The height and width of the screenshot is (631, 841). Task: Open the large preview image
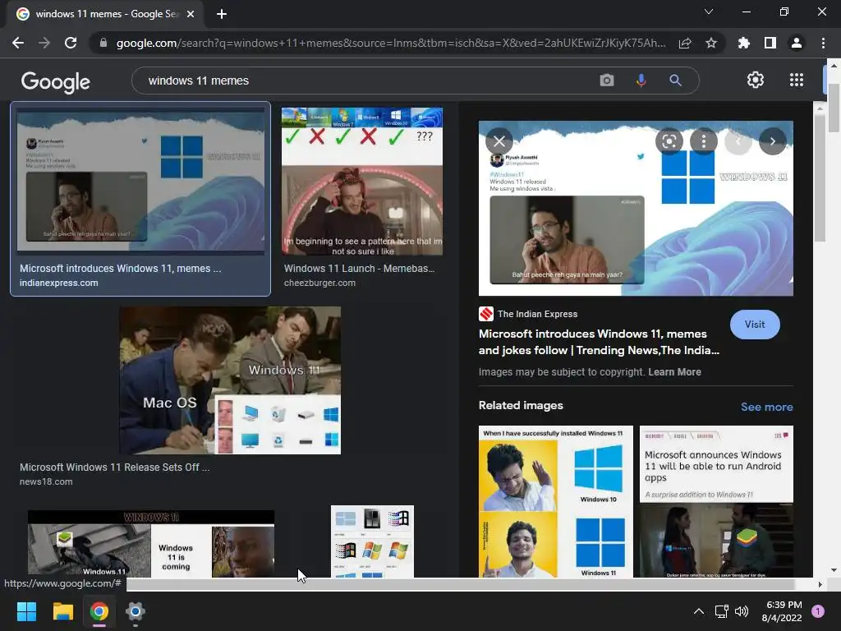[x=636, y=208]
